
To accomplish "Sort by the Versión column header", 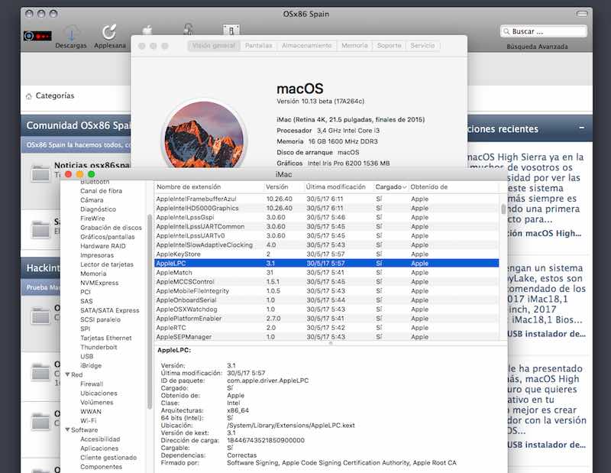I will 277,187.
